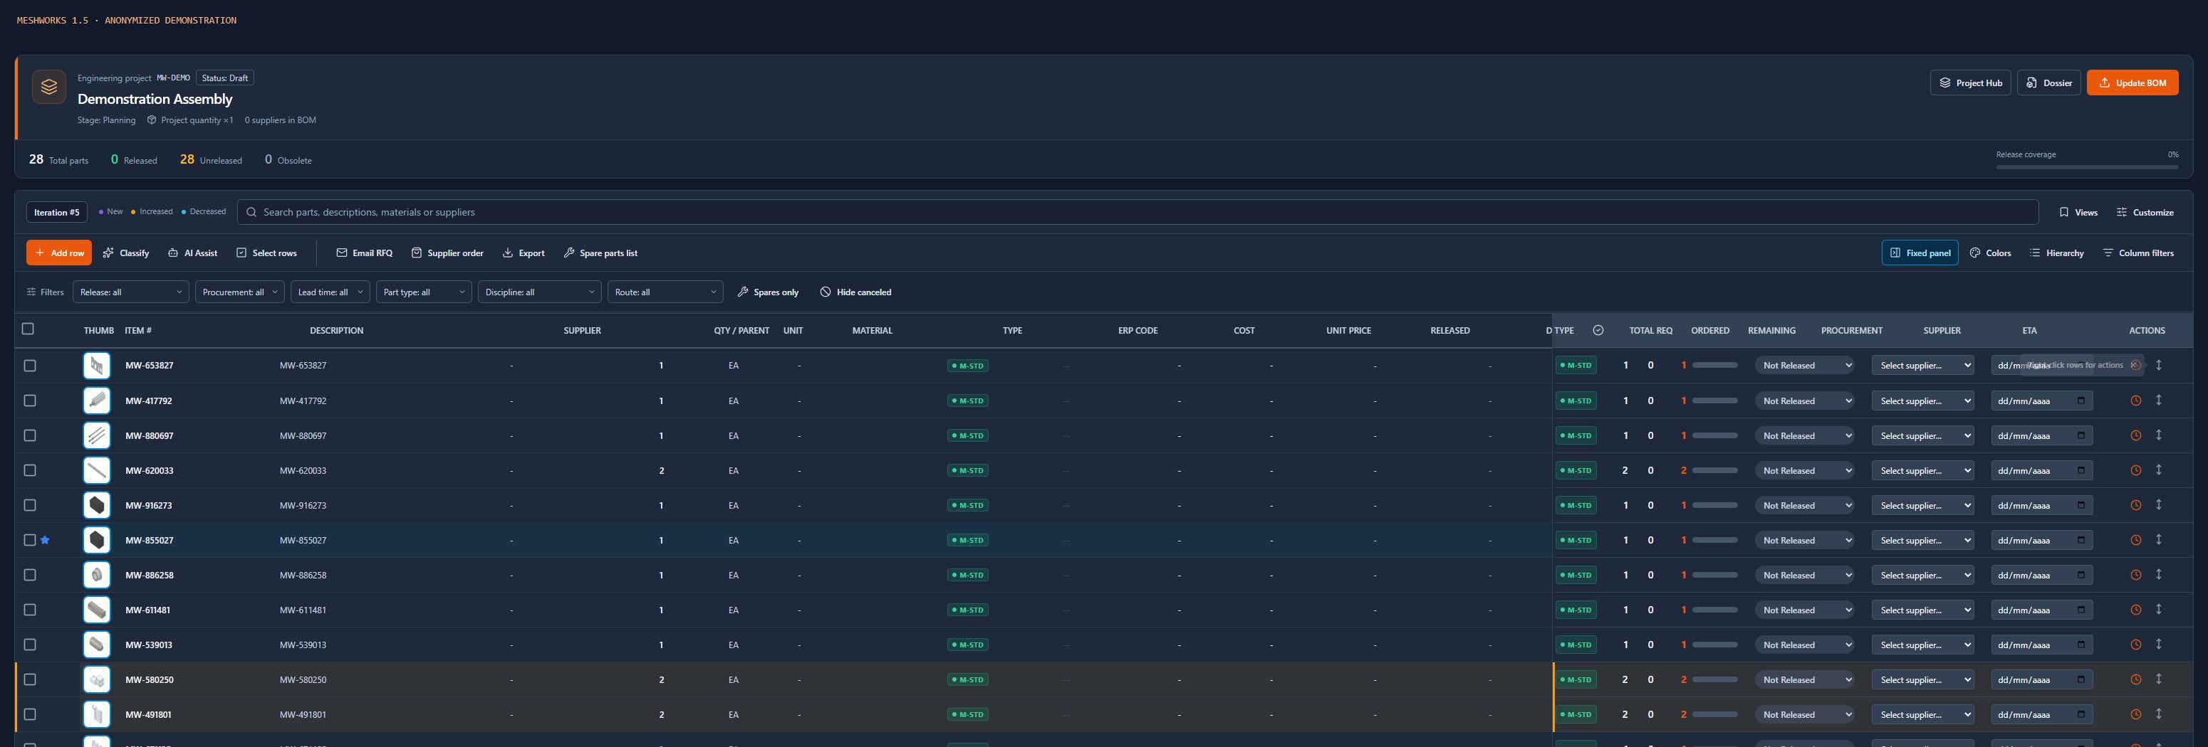Focus the parts search field

pos(1137,212)
